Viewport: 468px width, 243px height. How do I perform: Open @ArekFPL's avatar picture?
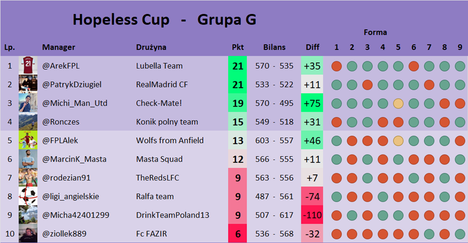click(x=28, y=65)
